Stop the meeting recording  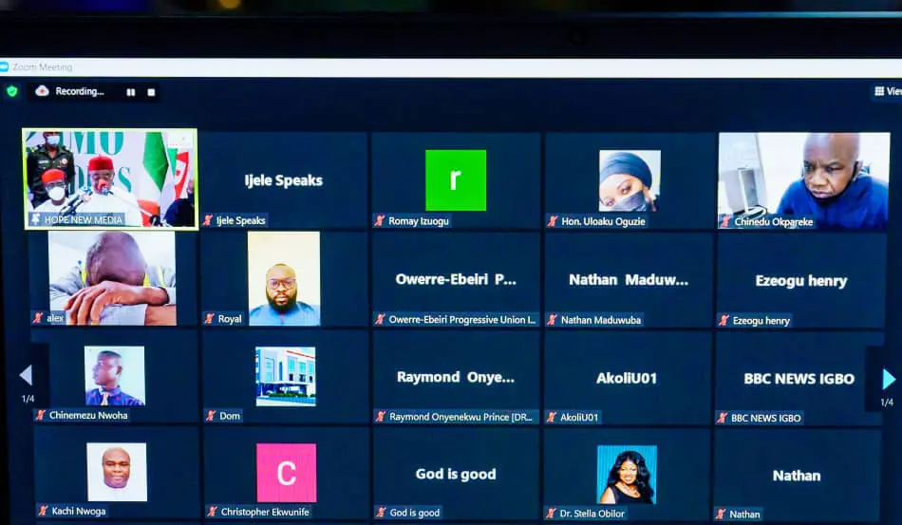tap(151, 92)
